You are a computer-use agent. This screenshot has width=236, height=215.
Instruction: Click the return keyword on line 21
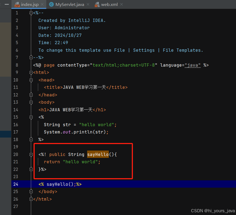pos(52,162)
